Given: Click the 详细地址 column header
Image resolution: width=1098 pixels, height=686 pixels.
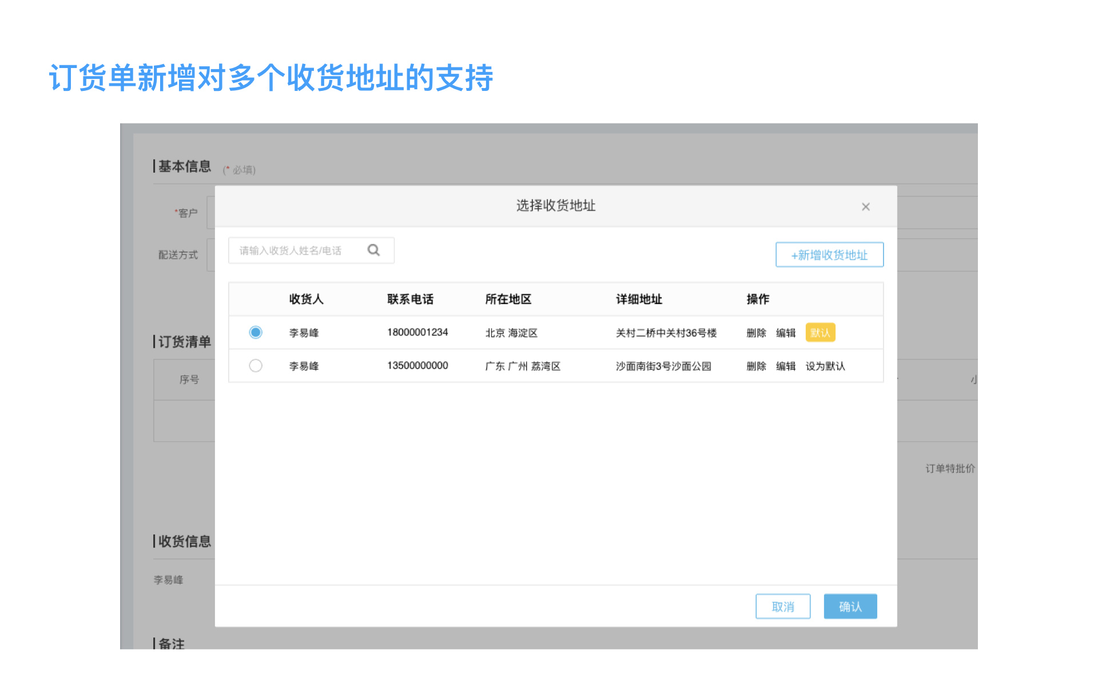Looking at the screenshot, I should pos(639,299).
